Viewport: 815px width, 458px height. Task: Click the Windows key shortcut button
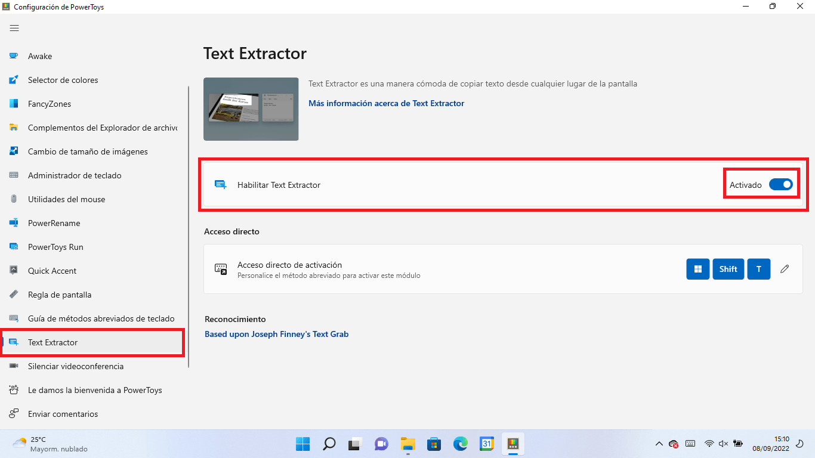pyautogui.click(x=698, y=269)
